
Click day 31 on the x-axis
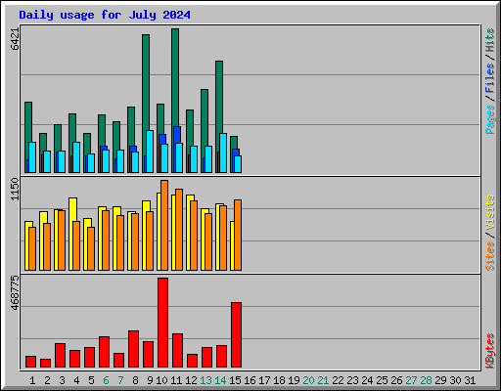[x=470, y=380]
